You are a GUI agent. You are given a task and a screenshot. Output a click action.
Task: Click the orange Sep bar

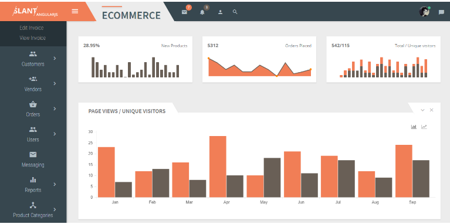tap(404, 171)
